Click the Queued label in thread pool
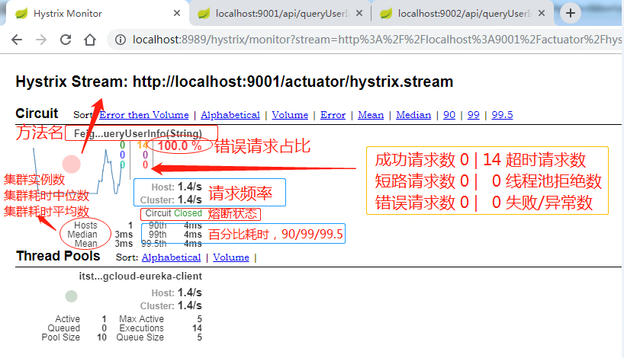 pyautogui.click(x=63, y=328)
